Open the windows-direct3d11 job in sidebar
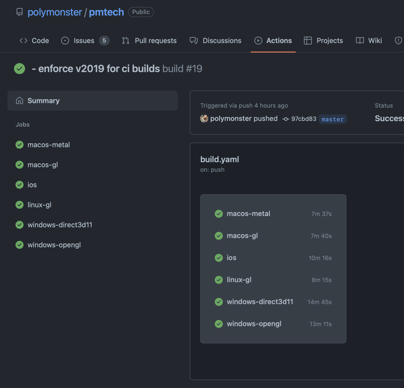The image size is (404, 388). pyautogui.click(x=60, y=225)
